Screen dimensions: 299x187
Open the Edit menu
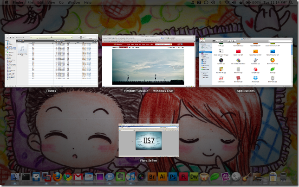(x=40, y=2)
